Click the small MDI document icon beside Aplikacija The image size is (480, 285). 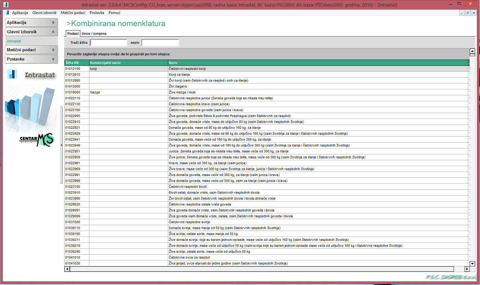(x=7, y=13)
